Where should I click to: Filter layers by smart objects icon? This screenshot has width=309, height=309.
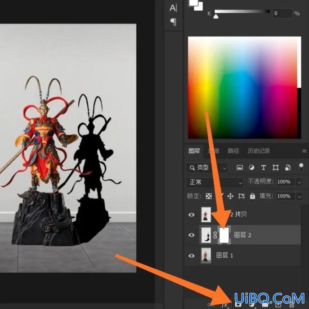288,168
